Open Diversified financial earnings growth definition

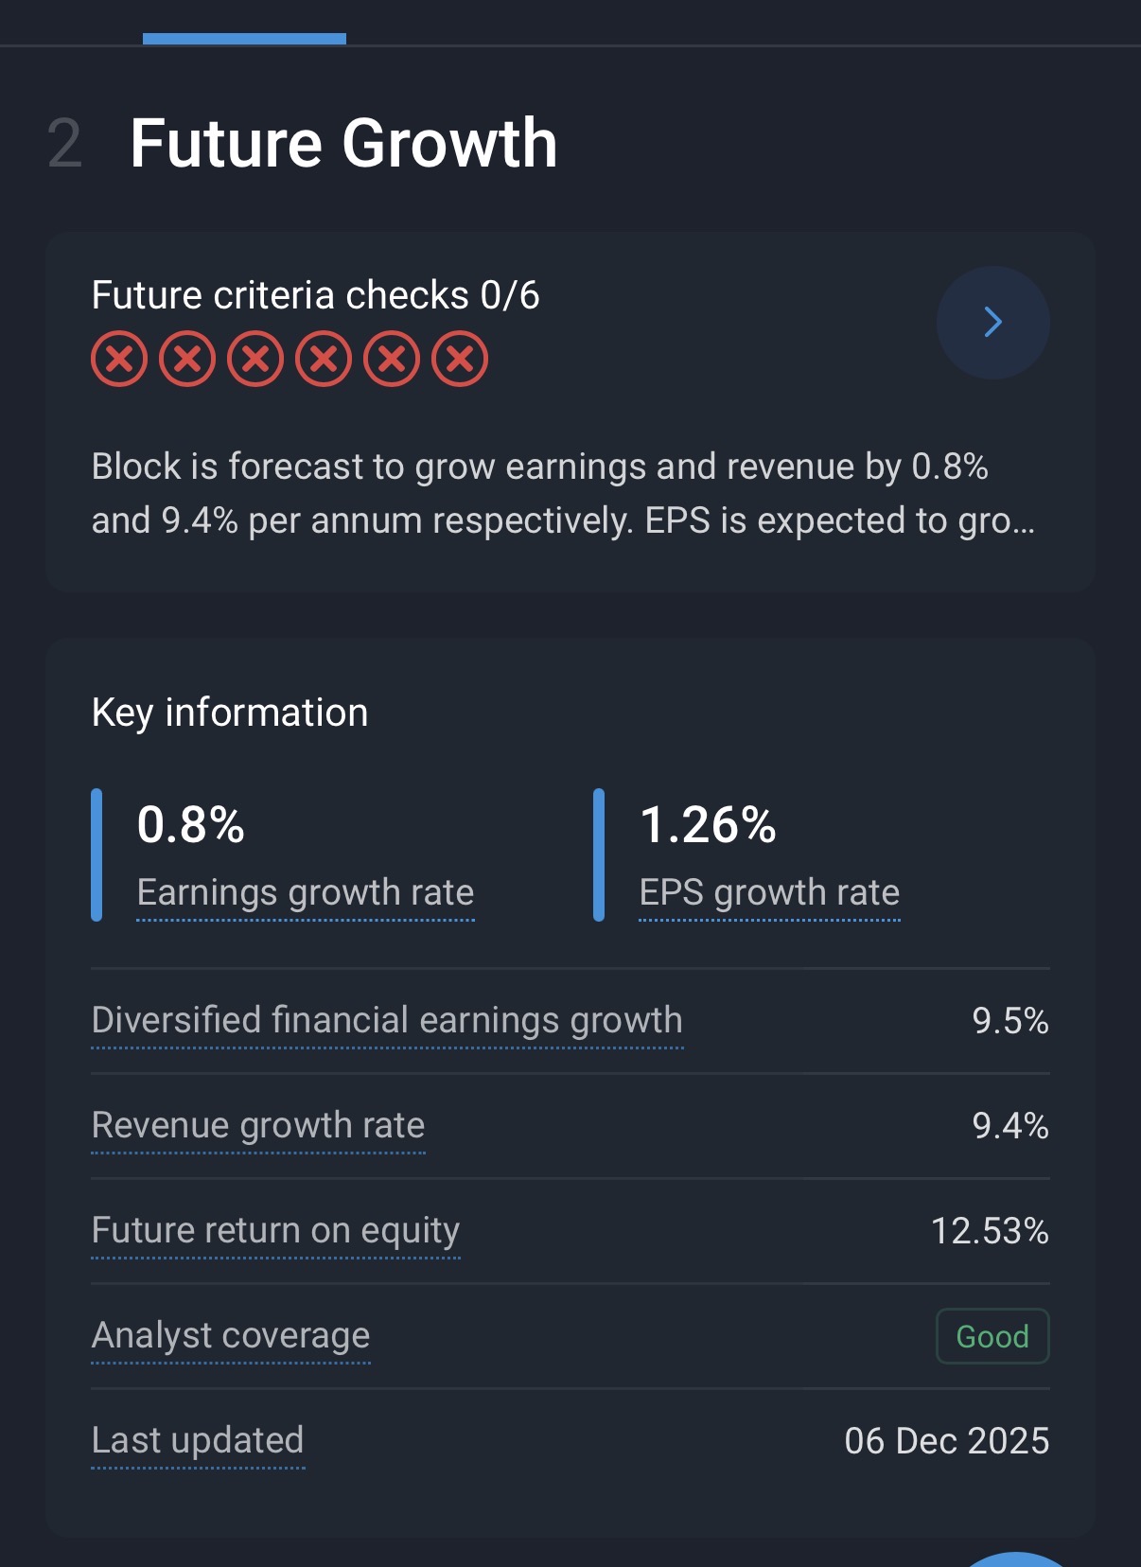(387, 1020)
